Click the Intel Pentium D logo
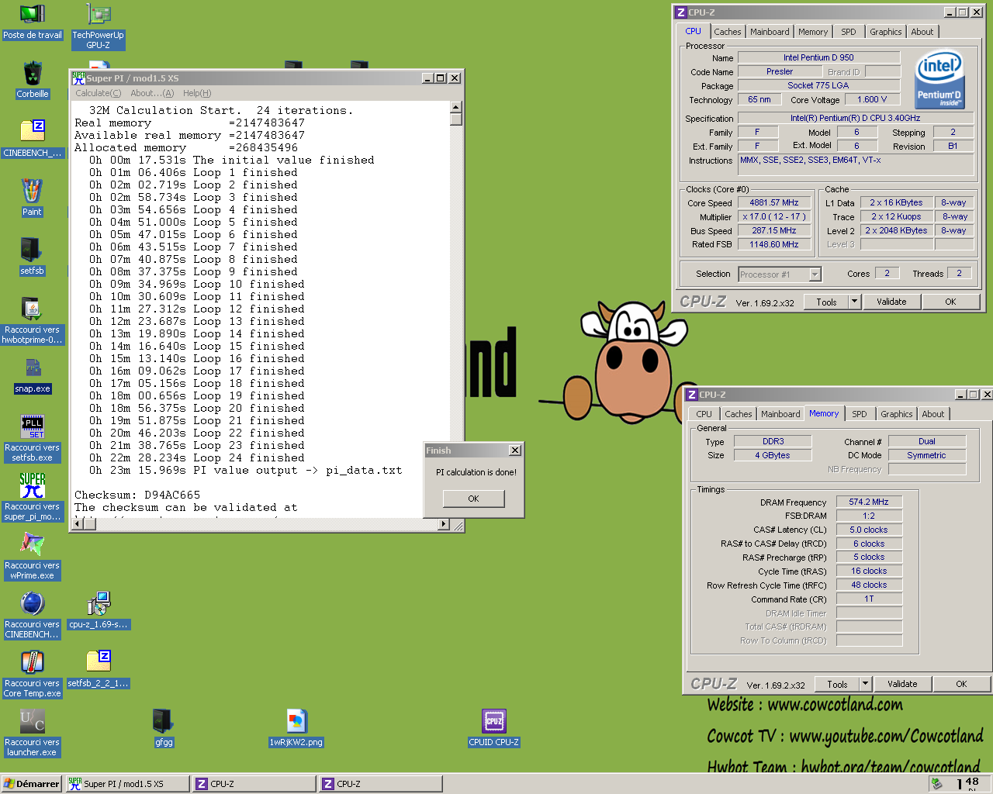The image size is (993, 794). pos(939,80)
